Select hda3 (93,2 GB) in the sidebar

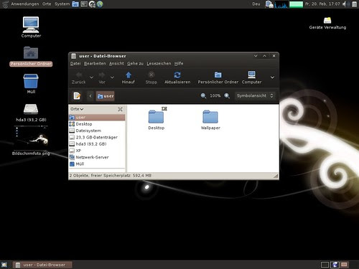coord(97,144)
